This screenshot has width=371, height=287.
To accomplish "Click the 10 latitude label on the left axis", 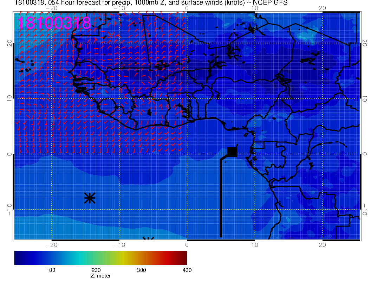I will 9,98.
